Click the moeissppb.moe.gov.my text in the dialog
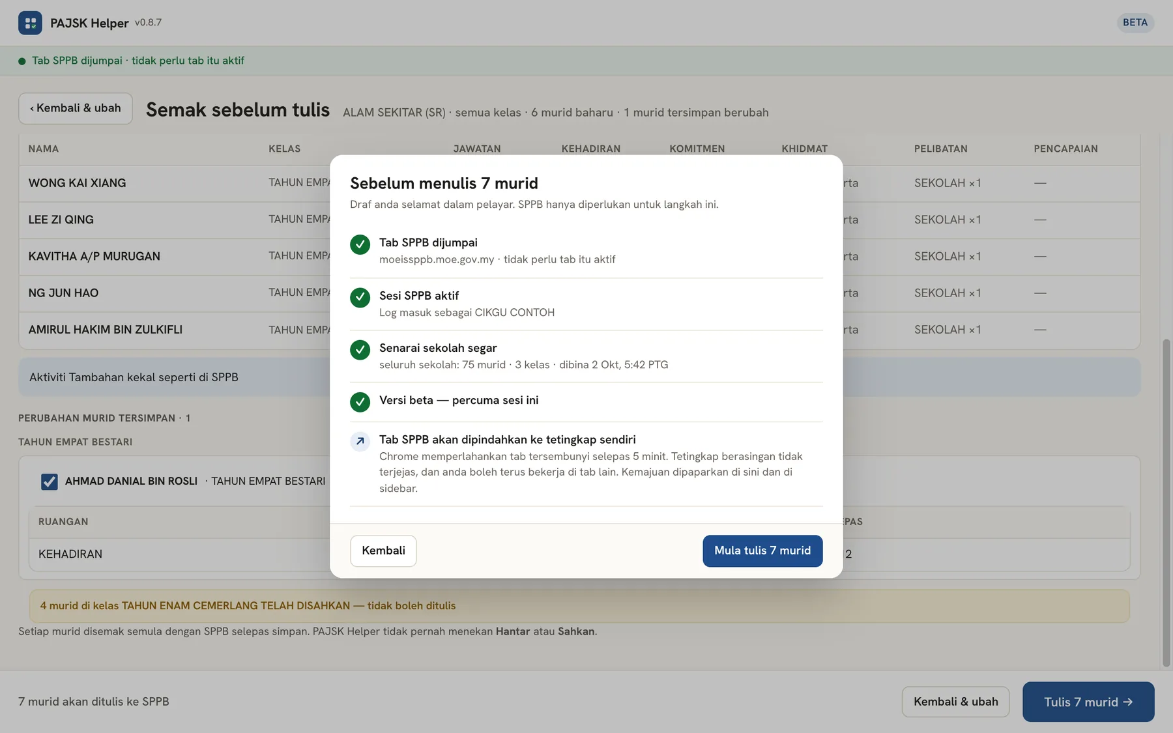Image resolution: width=1173 pixels, height=733 pixels. [x=437, y=259]
